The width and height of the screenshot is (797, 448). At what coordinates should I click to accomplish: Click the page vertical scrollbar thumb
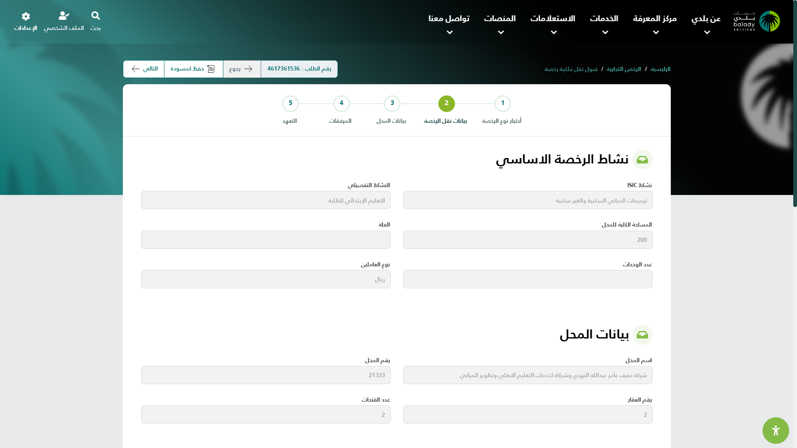(x=795, y=104)
